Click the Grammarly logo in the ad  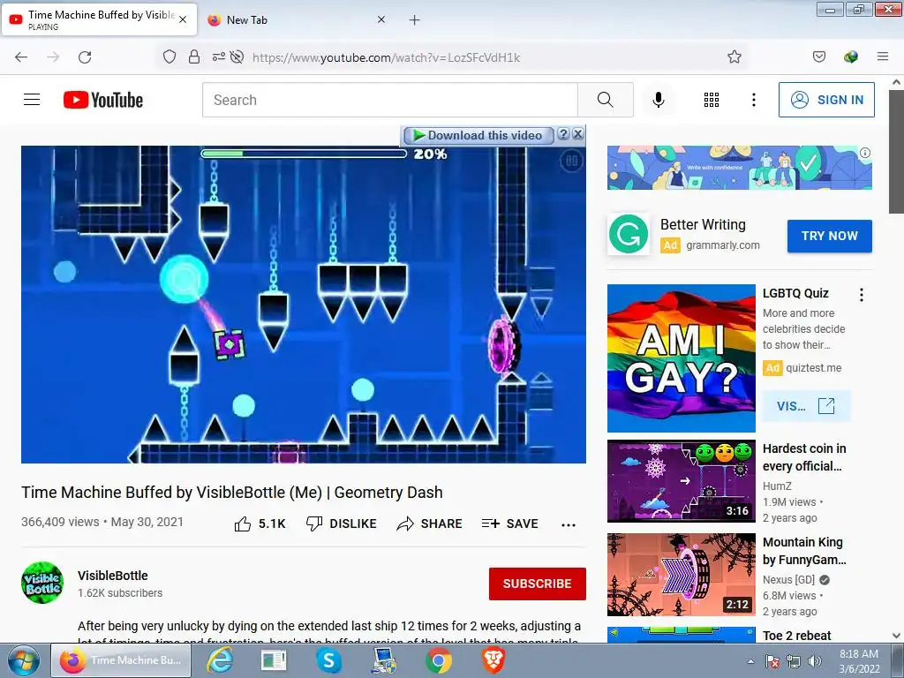coord(629,234)
